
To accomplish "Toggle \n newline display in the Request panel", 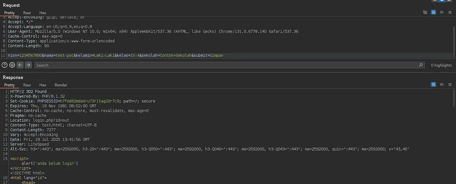I will (442, 12).
